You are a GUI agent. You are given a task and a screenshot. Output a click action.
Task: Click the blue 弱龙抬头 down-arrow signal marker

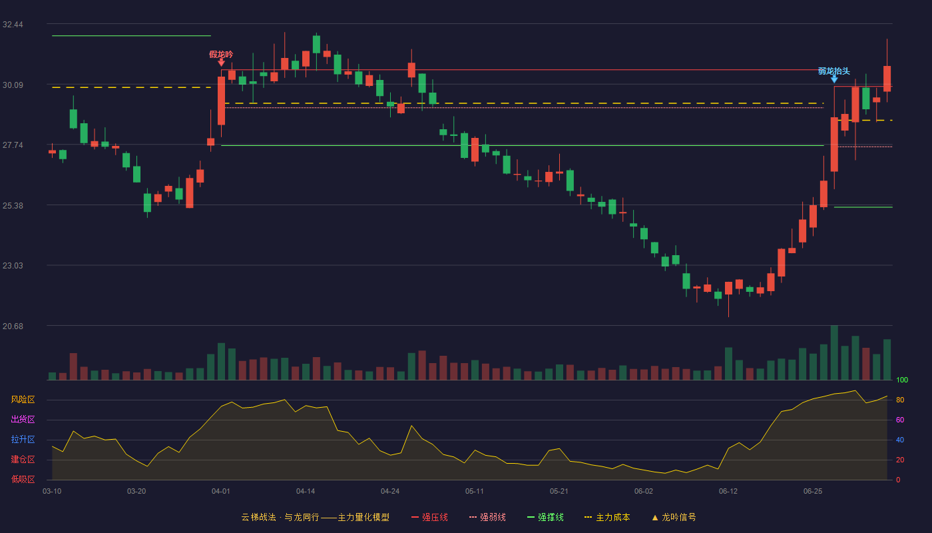pyautogui.click(x=834, y=79)
